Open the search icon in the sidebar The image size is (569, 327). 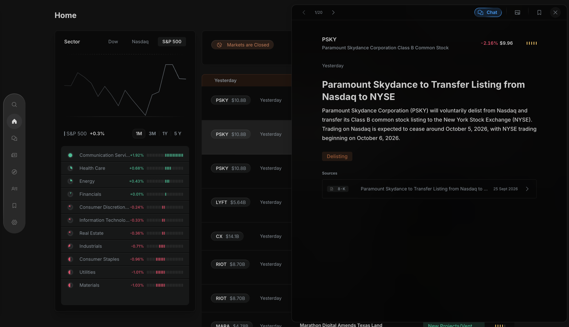pos(14,104)
